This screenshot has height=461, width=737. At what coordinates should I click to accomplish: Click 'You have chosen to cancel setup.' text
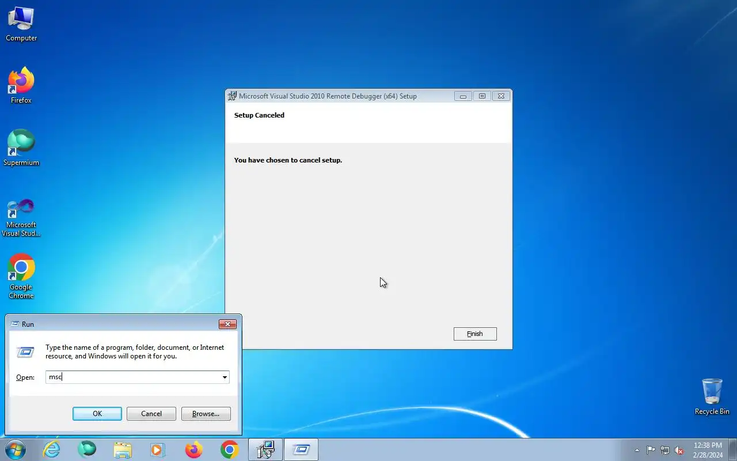point(288,160)
